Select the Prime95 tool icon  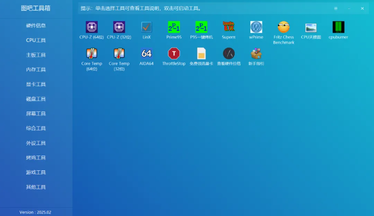click(174, 27)
